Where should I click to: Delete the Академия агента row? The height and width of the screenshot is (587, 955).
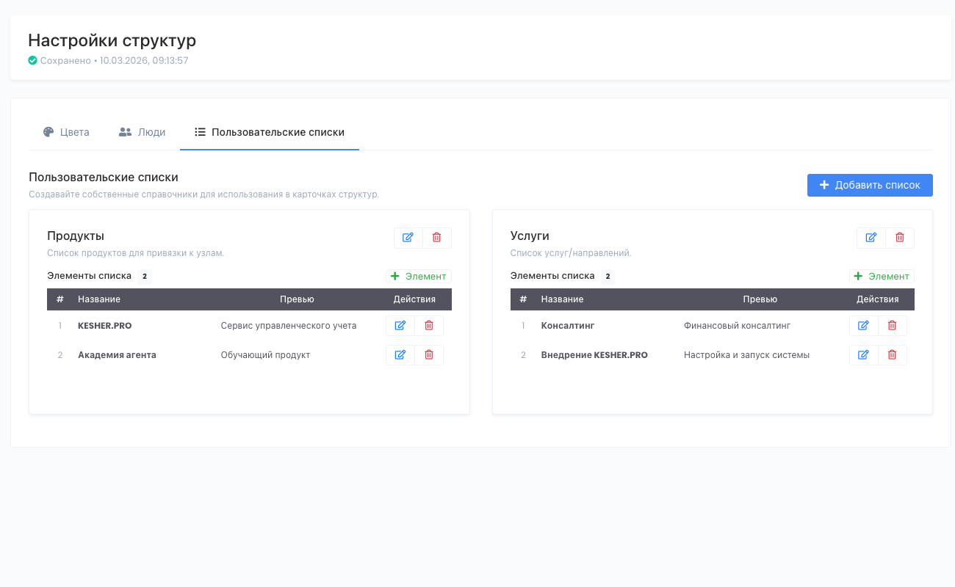429,355
